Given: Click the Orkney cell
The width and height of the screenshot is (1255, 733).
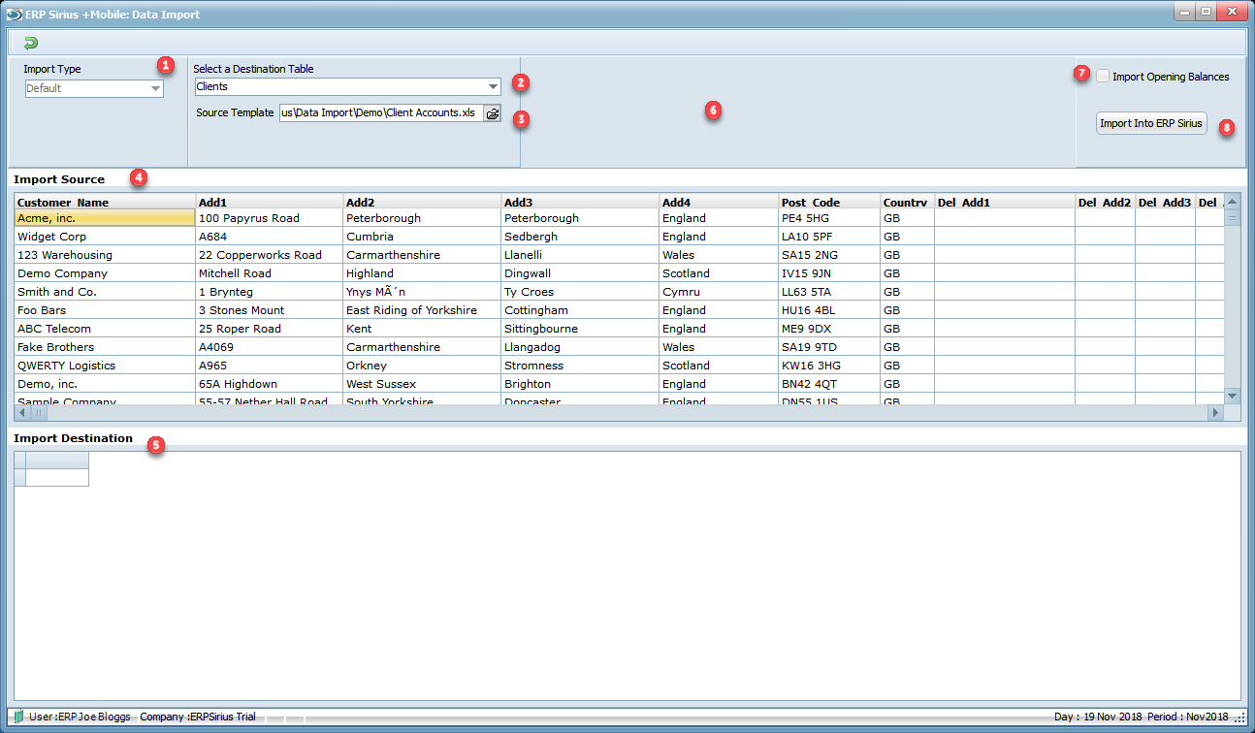Looking at the screenshot, I should coord(422,366).
